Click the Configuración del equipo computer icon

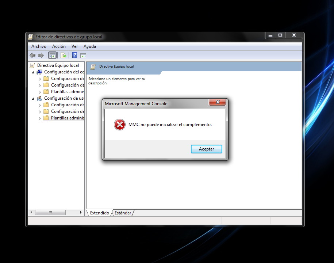(x=39, y=72)
